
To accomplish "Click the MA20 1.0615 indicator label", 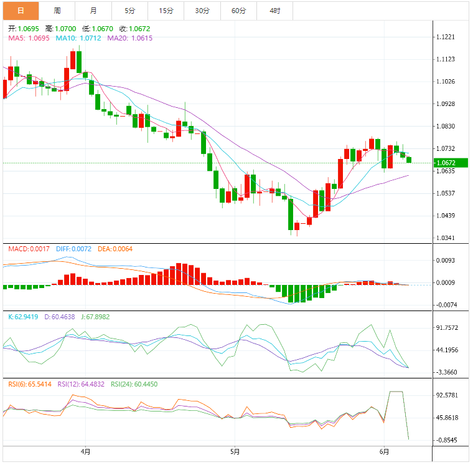I will [x=130, y=38].
